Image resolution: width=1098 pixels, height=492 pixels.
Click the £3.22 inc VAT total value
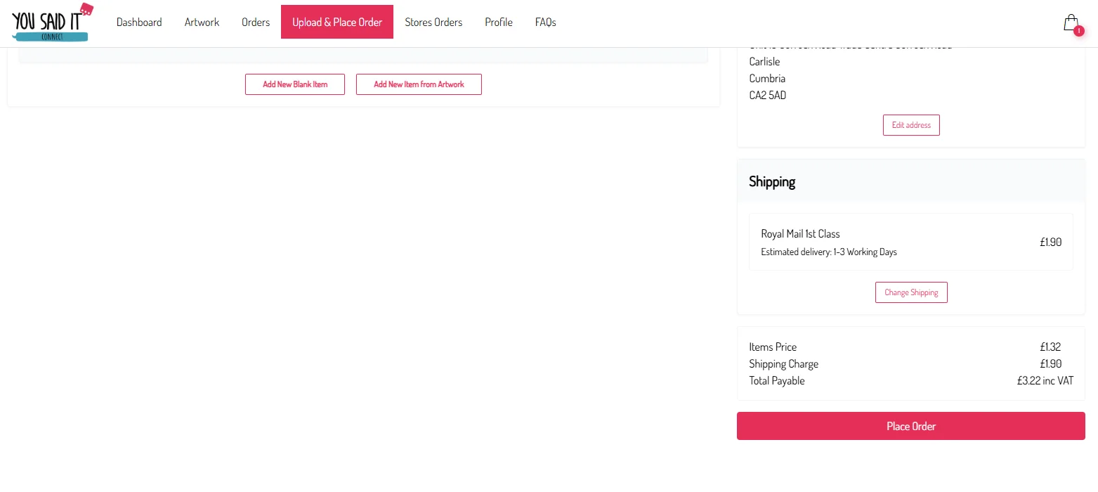(1045, 380)
